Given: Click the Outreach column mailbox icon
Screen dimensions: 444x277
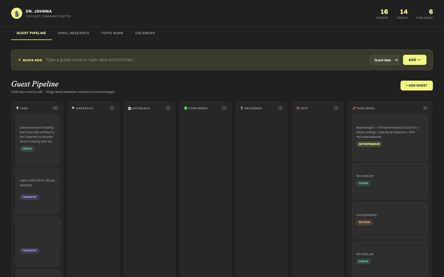Looking at the screenshot, I should (129, 108).
